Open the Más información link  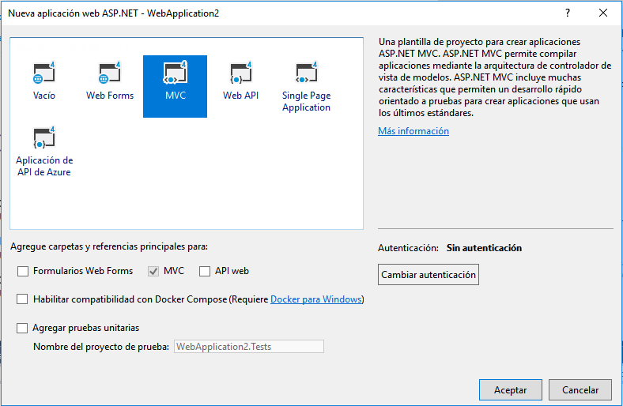click(413, 131)
